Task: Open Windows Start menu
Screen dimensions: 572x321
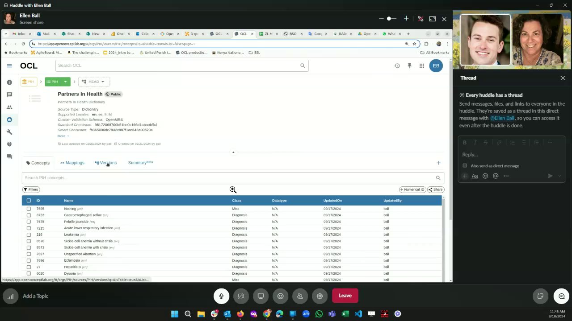Action: (x=175, y=314)
